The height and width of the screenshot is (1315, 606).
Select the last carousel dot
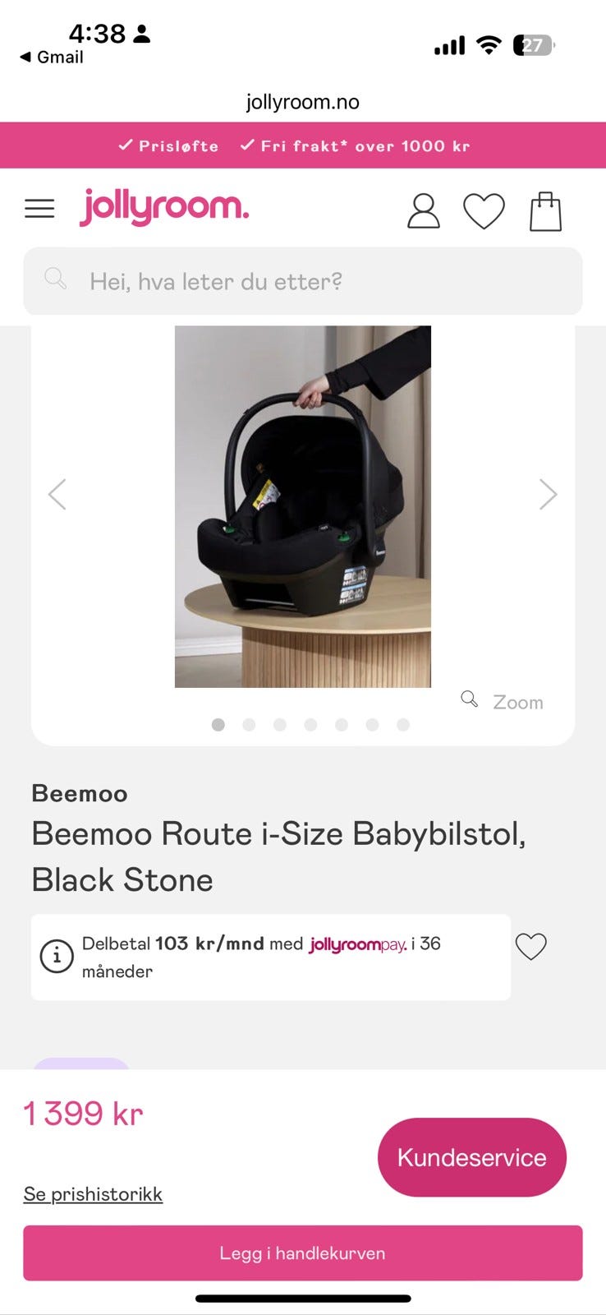(403, 724)
